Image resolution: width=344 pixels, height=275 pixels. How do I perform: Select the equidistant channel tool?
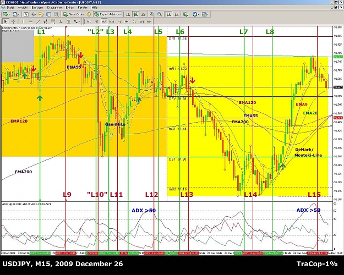[x=46, y=21]
